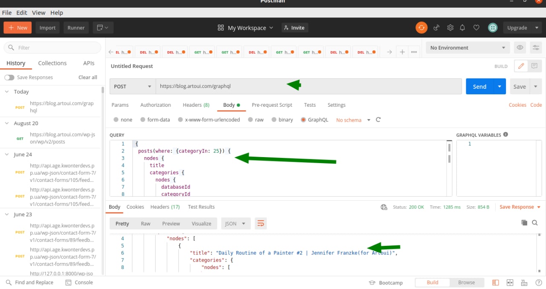Select the none body type
The height and width of the screenshot is (289, 546).
(123, 120)
